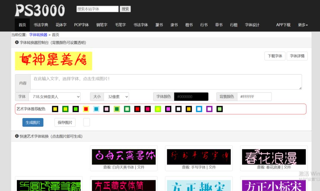Screen dimensions: 320x191
Task: Select purple-bordered white color scheme swatch
Action: click(209, 109)
